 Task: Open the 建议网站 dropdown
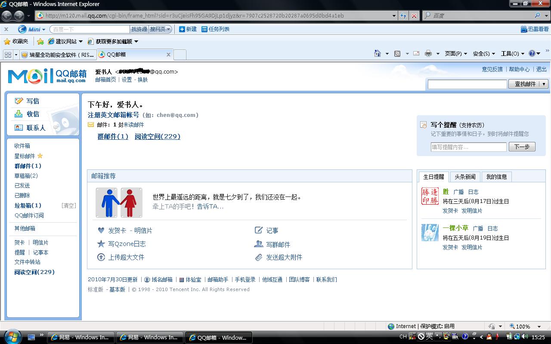(80, 42)
